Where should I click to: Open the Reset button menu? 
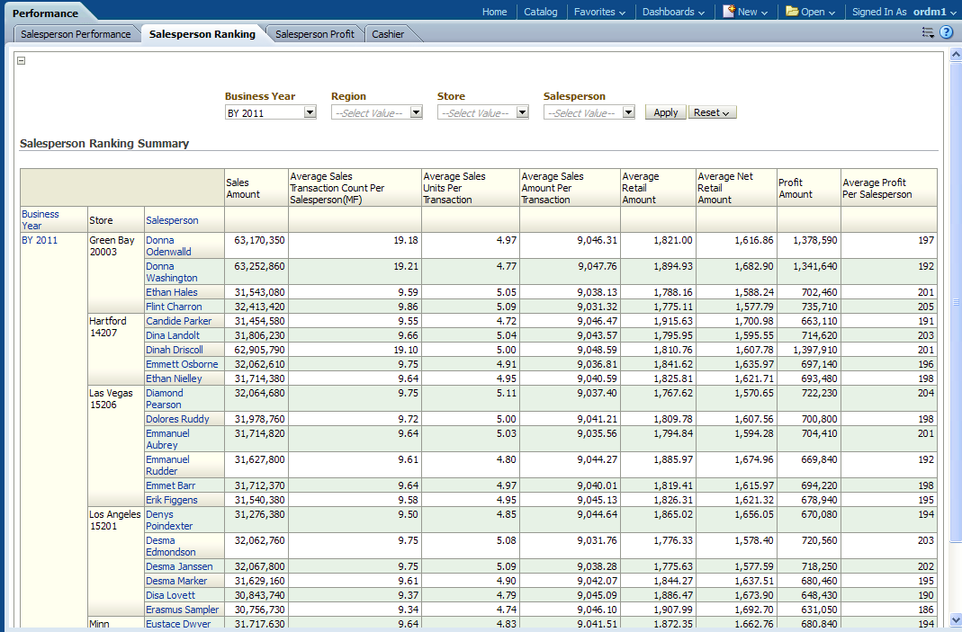(712, 112)
